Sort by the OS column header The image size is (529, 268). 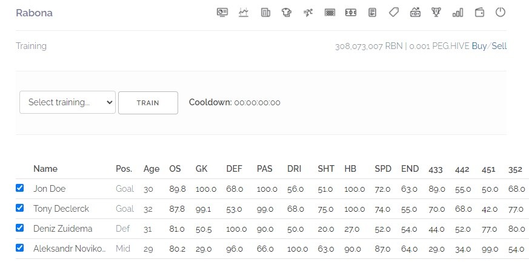pos(175,169)
